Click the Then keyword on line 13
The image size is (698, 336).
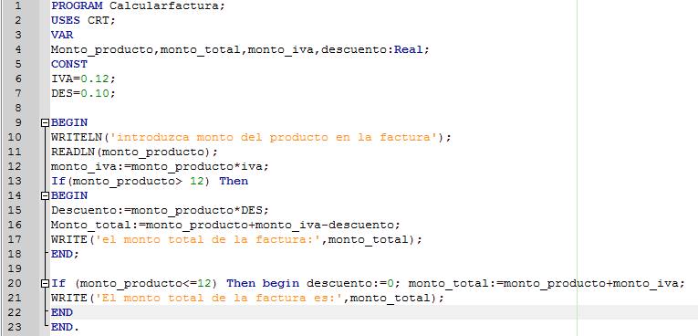tap(234, 182)
